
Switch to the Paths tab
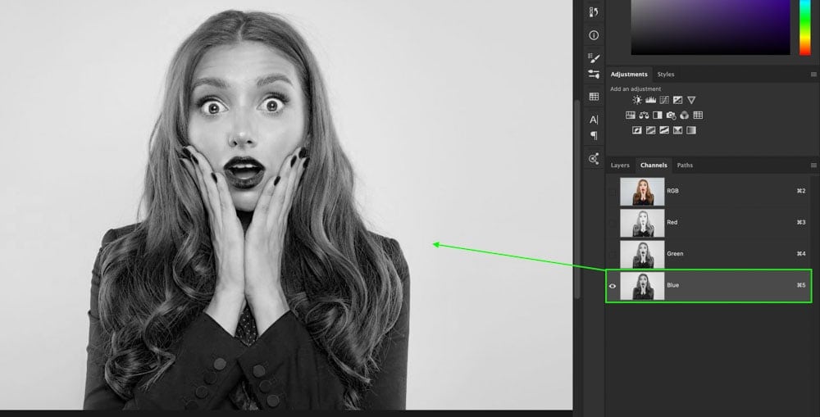tap(685, 165)
